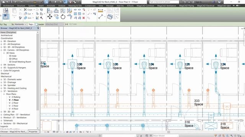Viewport: 245px width, 137px height.
Task: Select the Trim/Extend to Corner tool
Action: (x=69, y=16)
